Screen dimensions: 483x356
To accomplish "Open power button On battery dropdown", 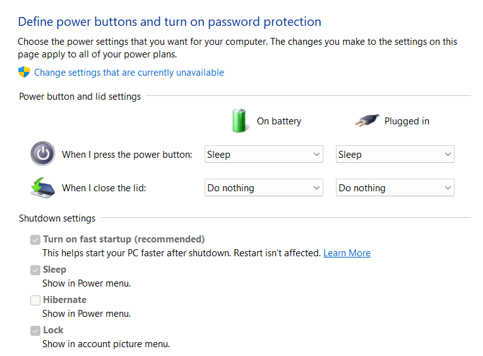I will click(x=264, y=155).
